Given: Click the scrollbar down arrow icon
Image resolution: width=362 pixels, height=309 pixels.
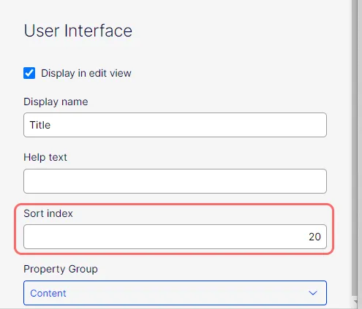Looking at the screenshot, I should [355, 302].
